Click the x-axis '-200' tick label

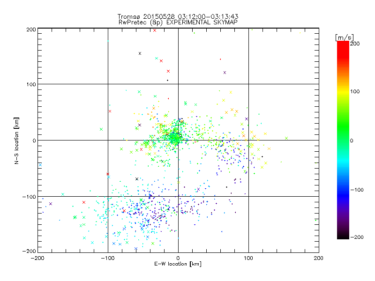click(x=37, y=258)
